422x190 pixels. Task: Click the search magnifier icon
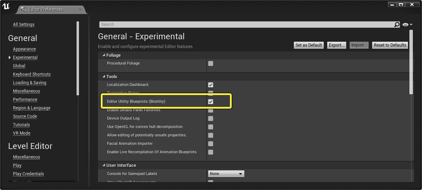[397, 25]
